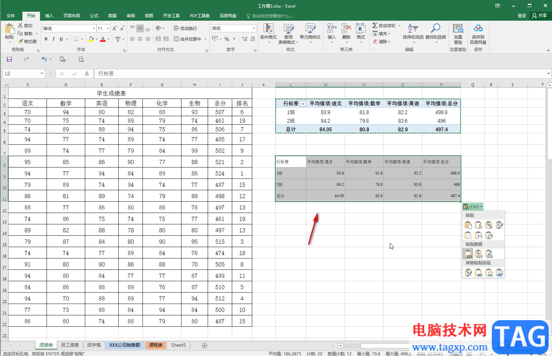552x356 pixels.
Task: Toggle underline formatting
Action: pyautogui.click(x=61, y=39)
